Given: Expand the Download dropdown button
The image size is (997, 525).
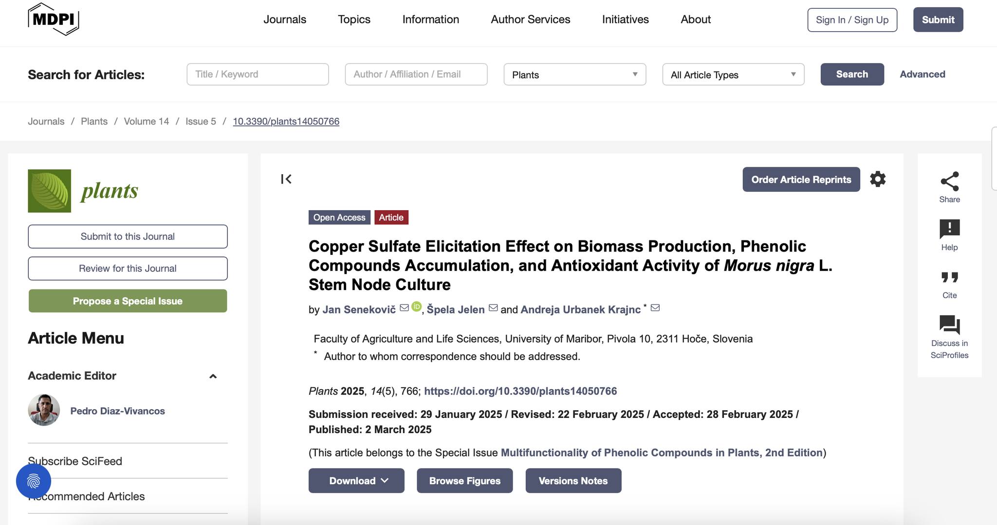Looking at the screenshot, I should [356, 481].
